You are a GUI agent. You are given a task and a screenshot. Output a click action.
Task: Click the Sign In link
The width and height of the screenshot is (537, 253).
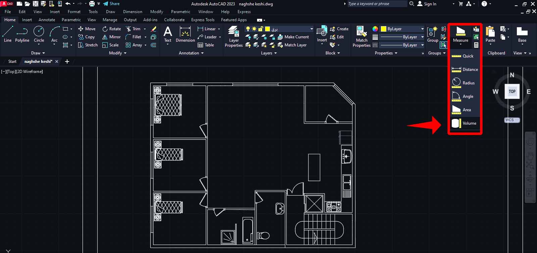[430, 4]
